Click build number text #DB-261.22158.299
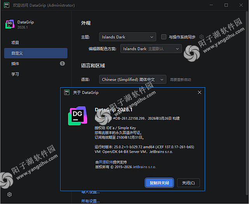Viewport: 249px width, 204px height. pos(129,118)
